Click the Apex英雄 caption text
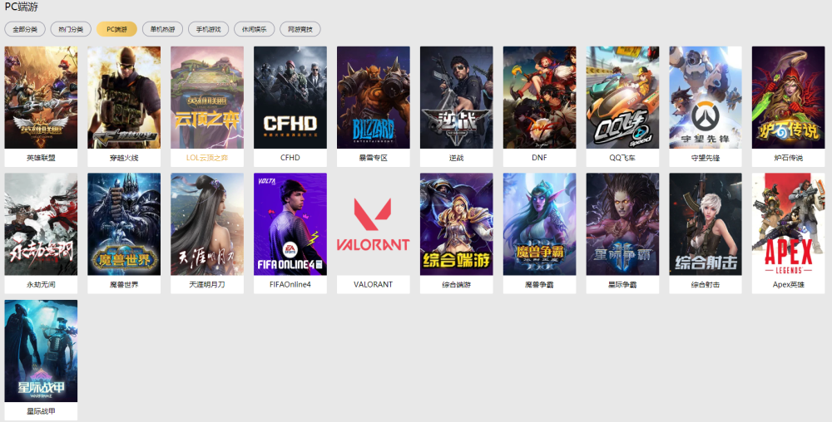Viewport: 832px width, 422px height. pos(789,284)
